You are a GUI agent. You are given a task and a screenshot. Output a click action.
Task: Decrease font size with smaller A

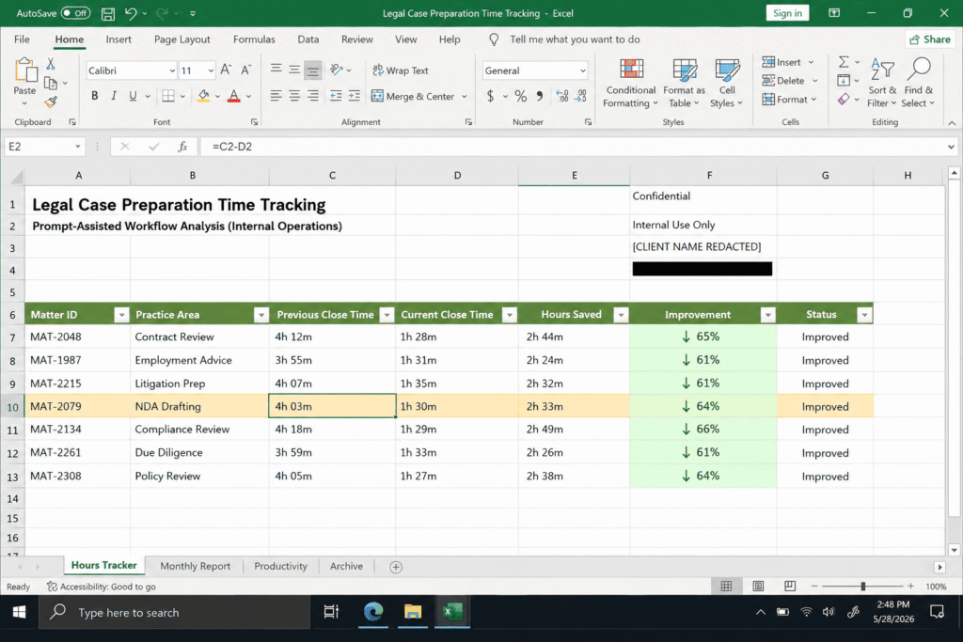click(245, 70)
